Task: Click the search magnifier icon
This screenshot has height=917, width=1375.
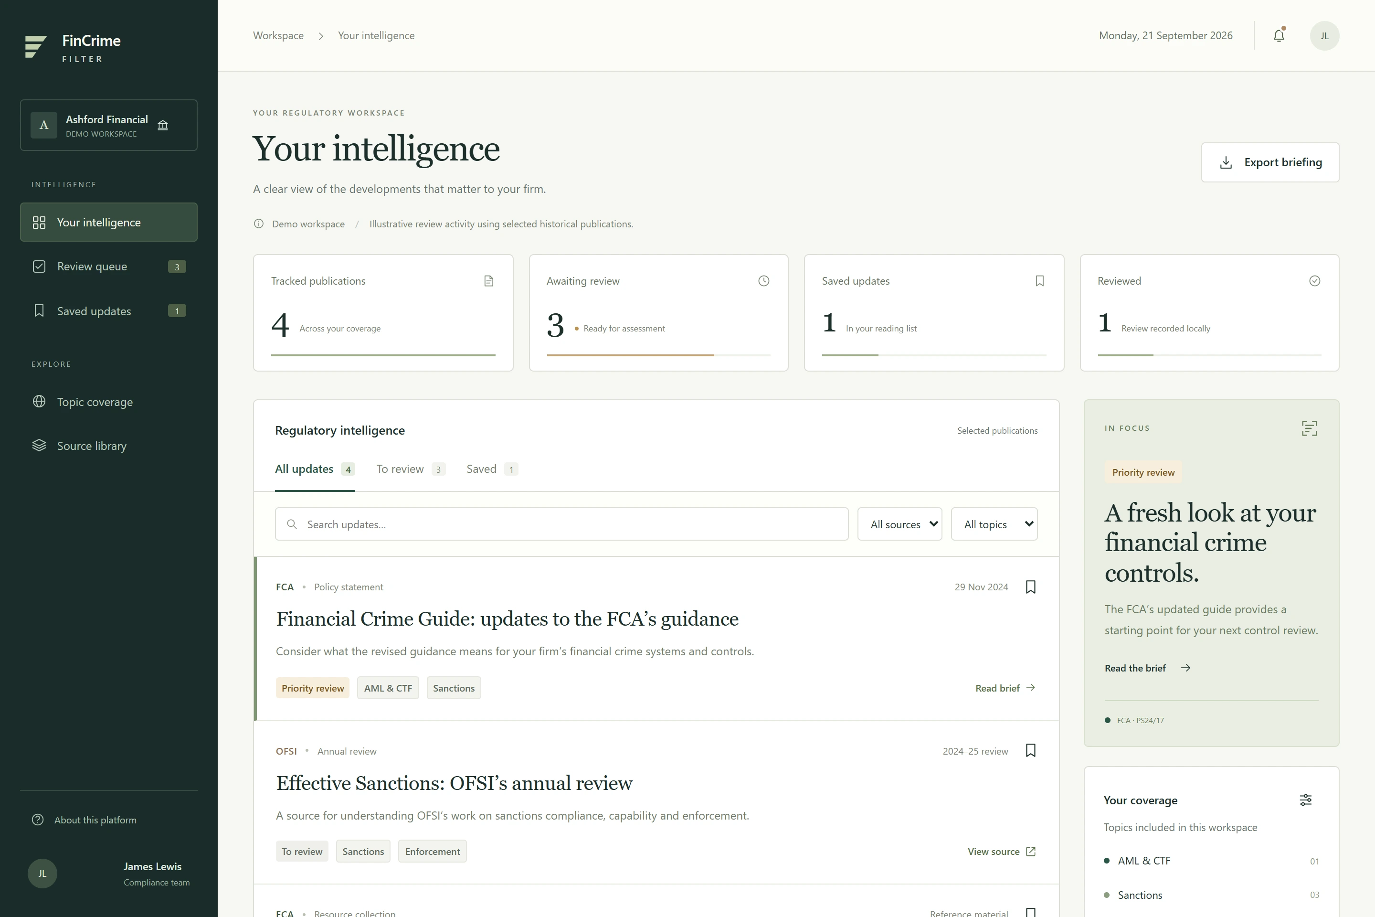Action: coord(292,524)
